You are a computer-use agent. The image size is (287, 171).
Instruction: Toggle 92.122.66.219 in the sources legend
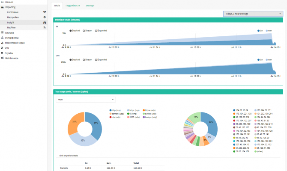[241, 117]
